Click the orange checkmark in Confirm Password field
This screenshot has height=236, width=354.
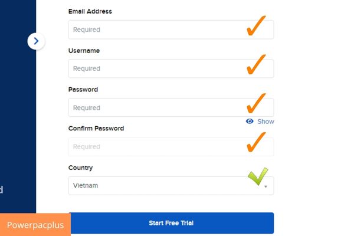point(256,142)
